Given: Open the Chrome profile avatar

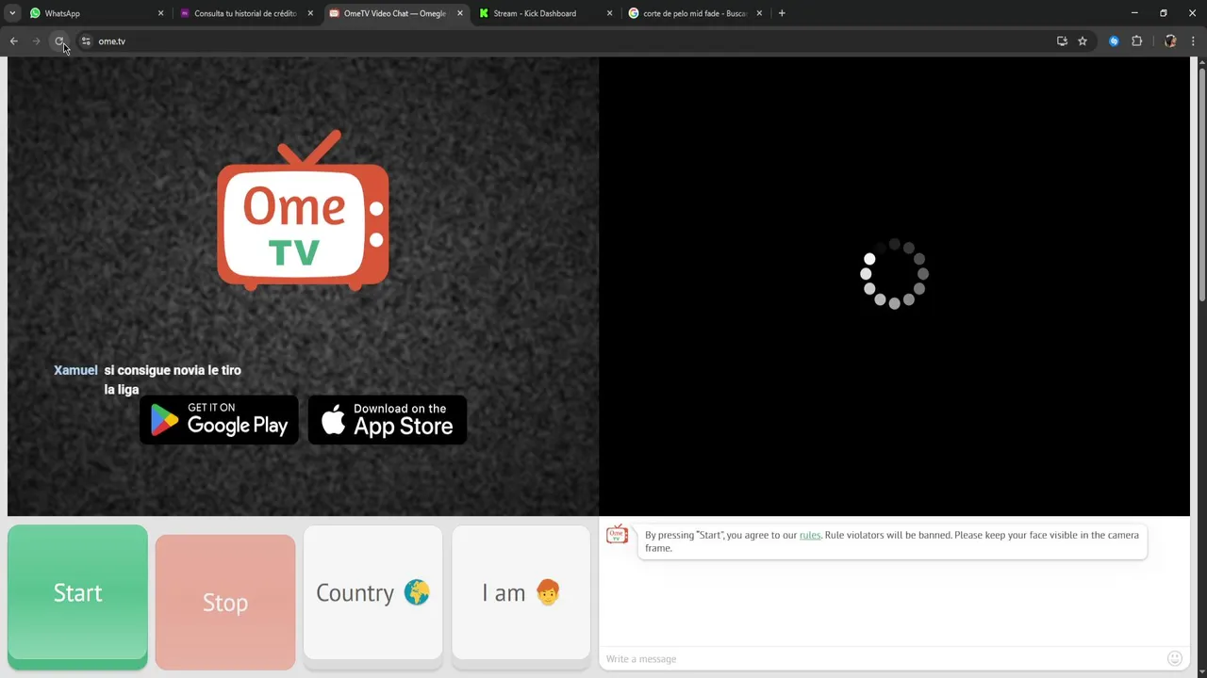Looking at the screenshot, I should 1170,41.
